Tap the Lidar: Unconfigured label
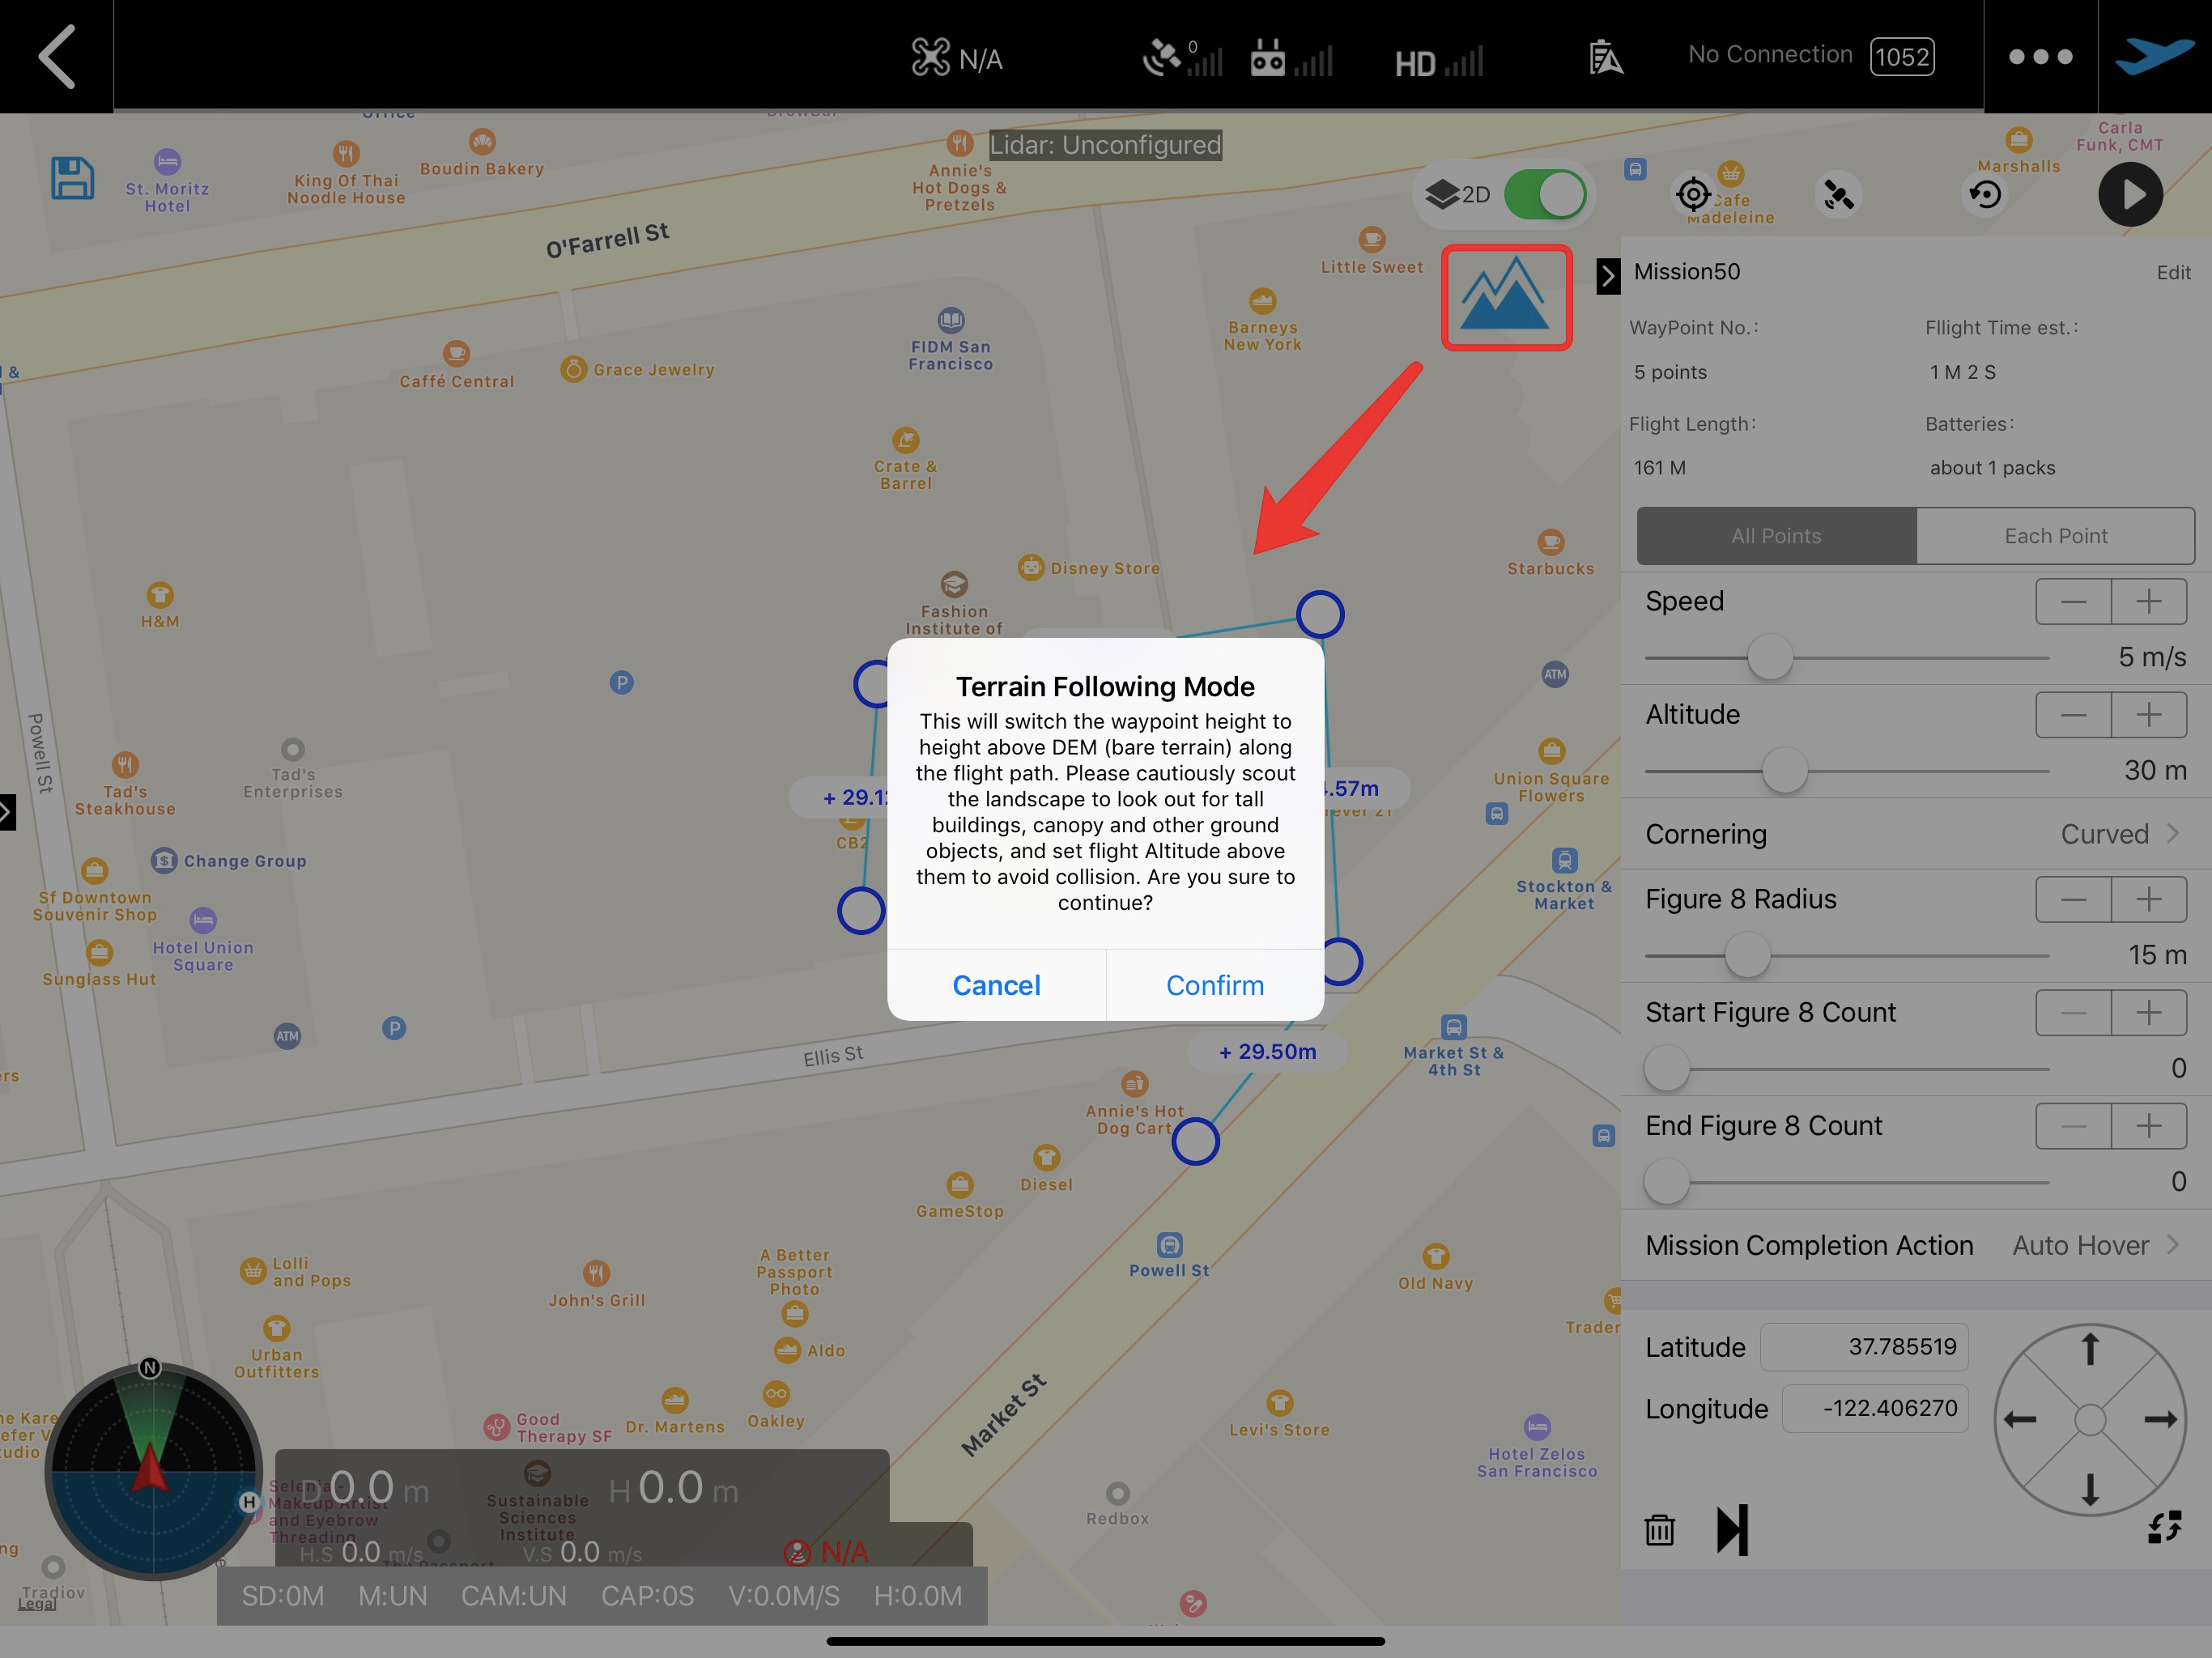 (x=1105, y=145)
